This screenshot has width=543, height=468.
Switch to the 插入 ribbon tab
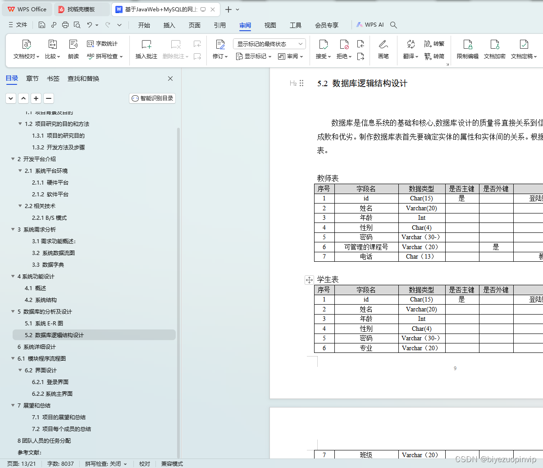coord(169,25)
